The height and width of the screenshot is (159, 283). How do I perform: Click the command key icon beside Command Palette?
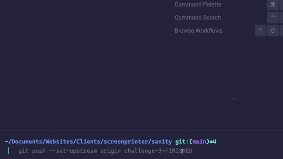pos(273,4)
